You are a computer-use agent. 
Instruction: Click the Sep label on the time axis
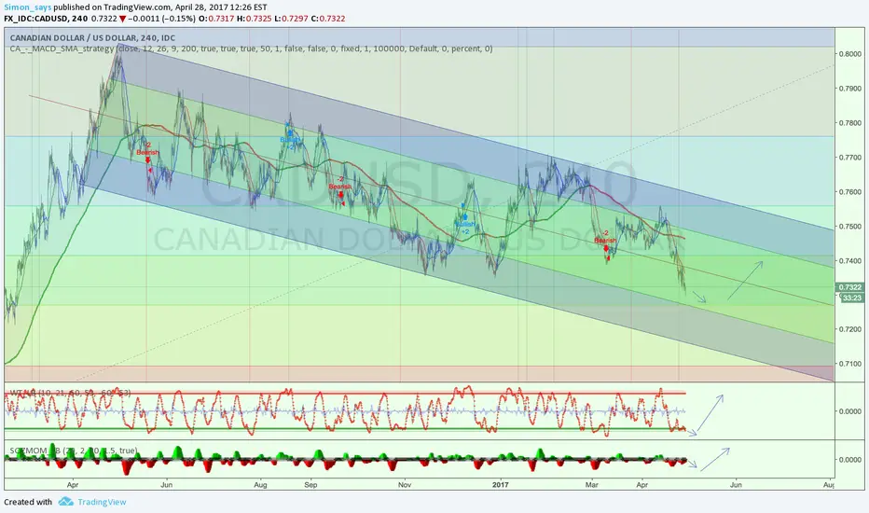310,485
